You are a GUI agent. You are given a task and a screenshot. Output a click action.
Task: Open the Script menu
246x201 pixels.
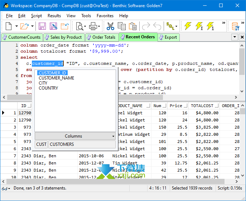click(37, 16)
